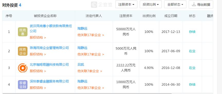This screenshot has width=222, height=94.
Task: Click 存续 status for 深圳泰睿金融 row
Action: coord(192,85)
